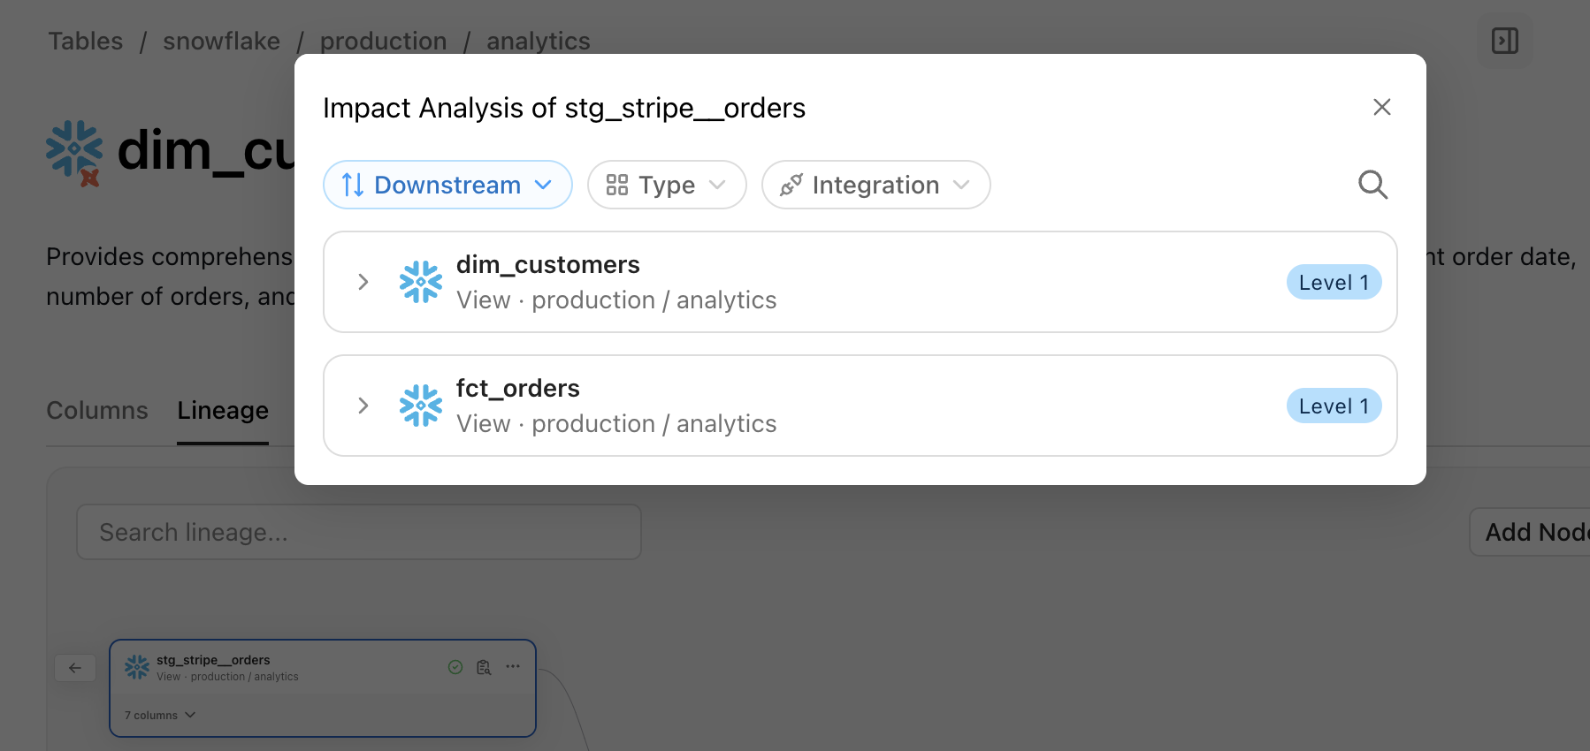Click the search magnifier in the Impact Analysis dialog

coord(1372,185)
